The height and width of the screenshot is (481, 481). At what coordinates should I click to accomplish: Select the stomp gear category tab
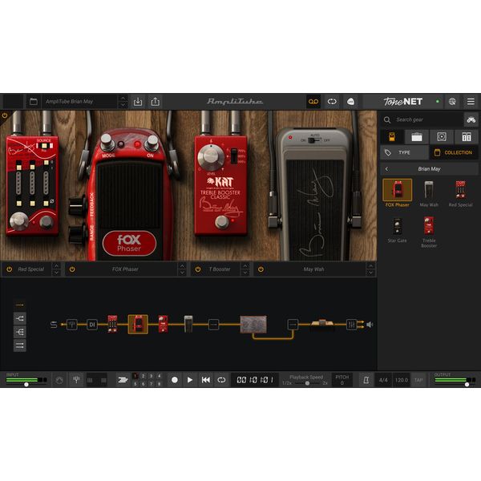pos(392,137)
